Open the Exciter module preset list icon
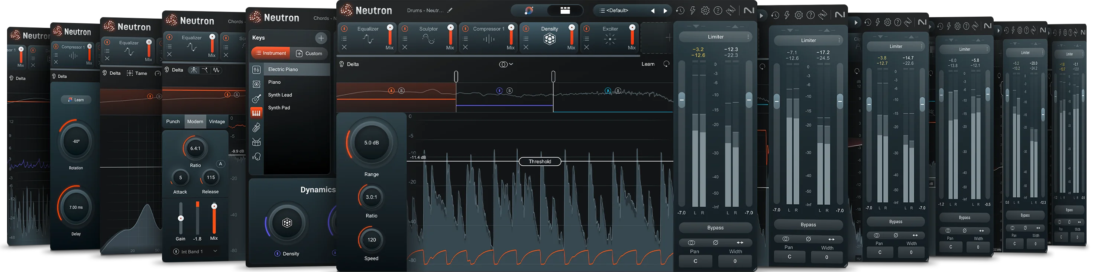Viewport: 1094px width, 272px height. coord(586,38)
